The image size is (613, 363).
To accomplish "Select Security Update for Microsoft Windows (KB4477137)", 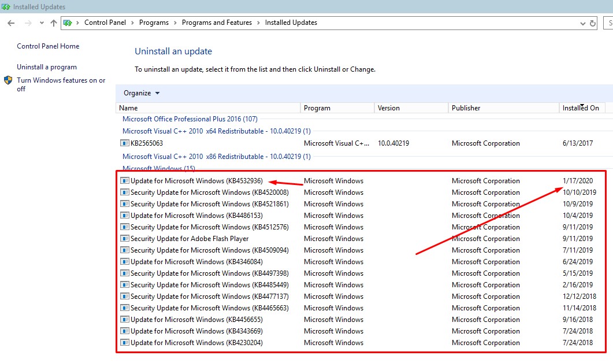I will point(210,297).
